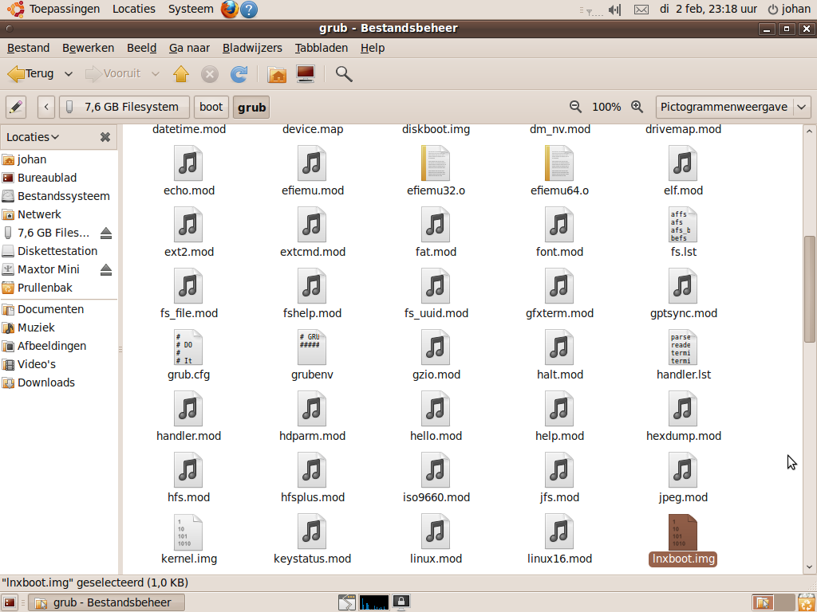Screen dimensions: 817x612
Task: Open the Bladwijzers menu
Action: (252, 48)
